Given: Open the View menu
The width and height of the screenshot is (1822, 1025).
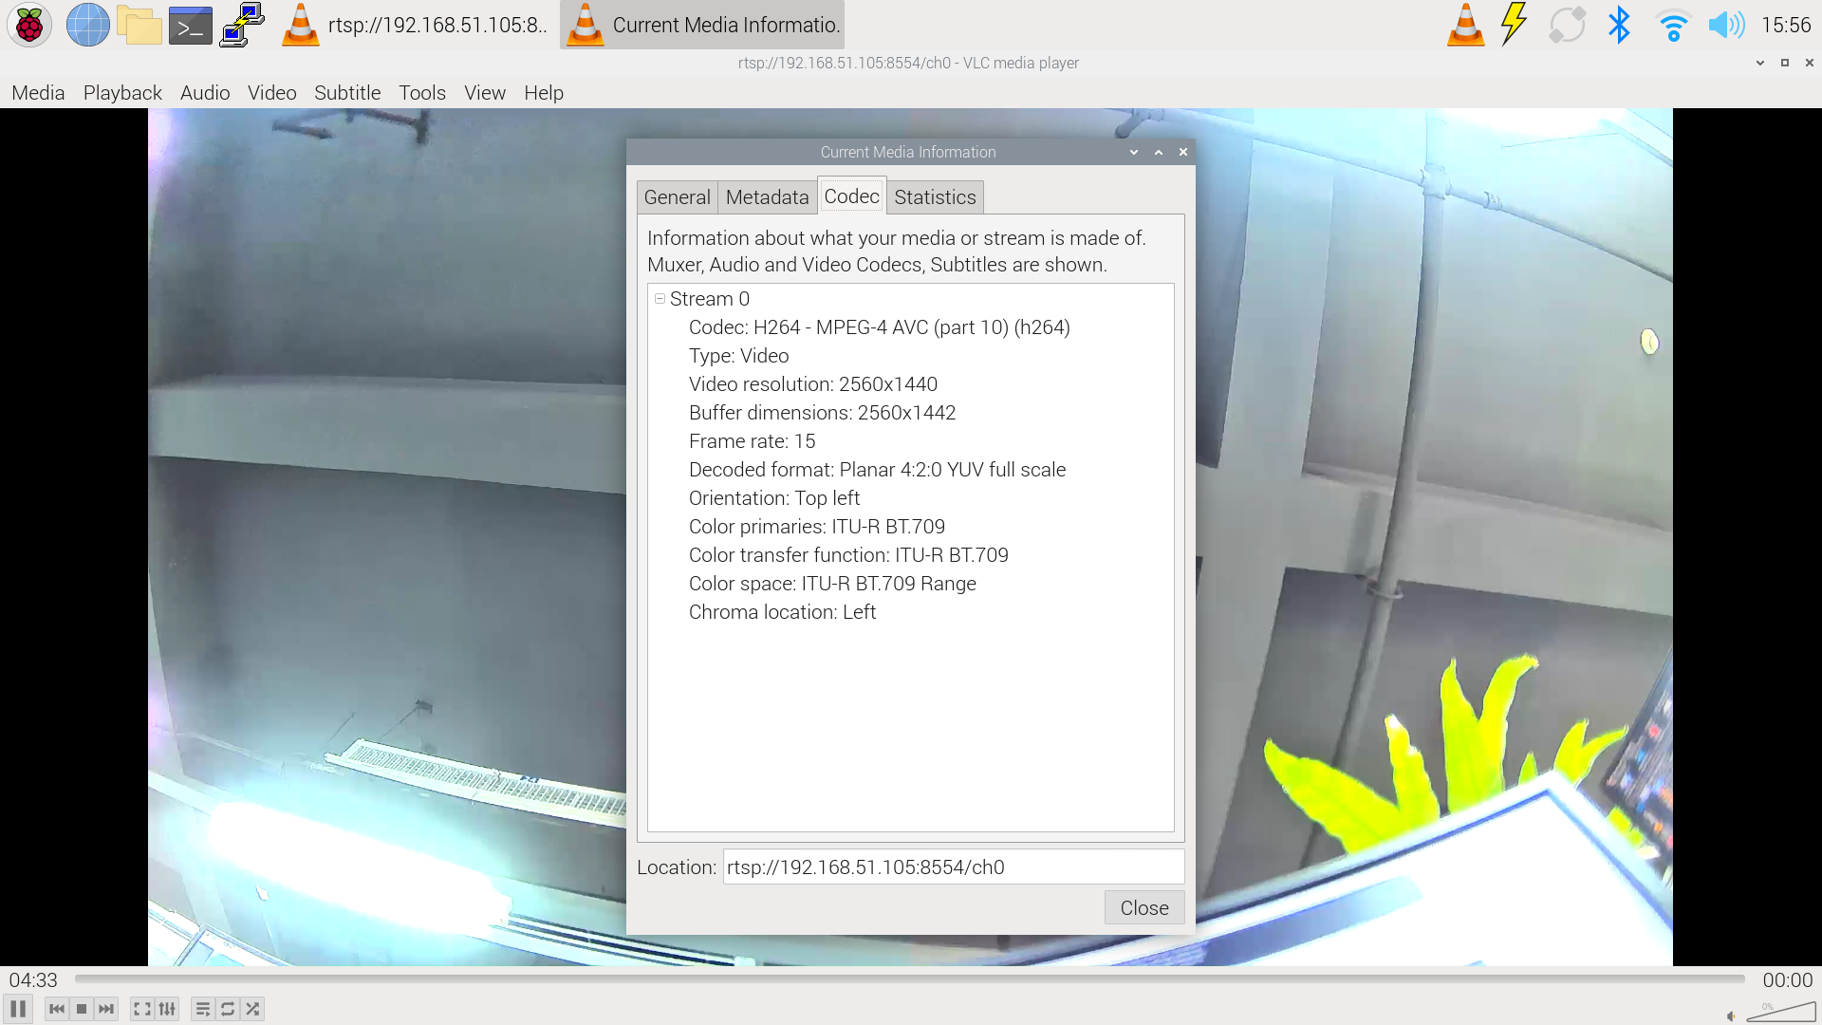Looking at the screenshot, I should point(485,93).
